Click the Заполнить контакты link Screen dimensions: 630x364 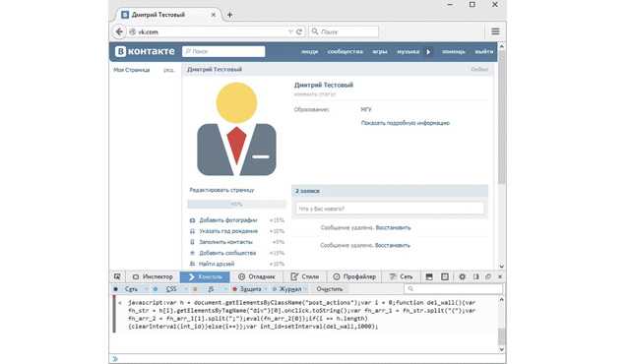point(225,242)
